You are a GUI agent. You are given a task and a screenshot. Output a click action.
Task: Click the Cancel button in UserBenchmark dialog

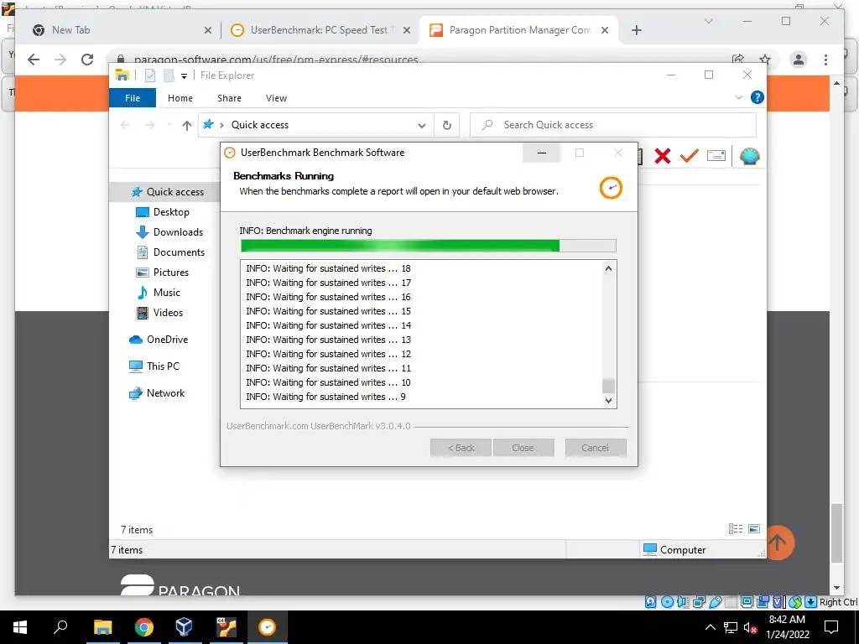(x=596, y=448)
